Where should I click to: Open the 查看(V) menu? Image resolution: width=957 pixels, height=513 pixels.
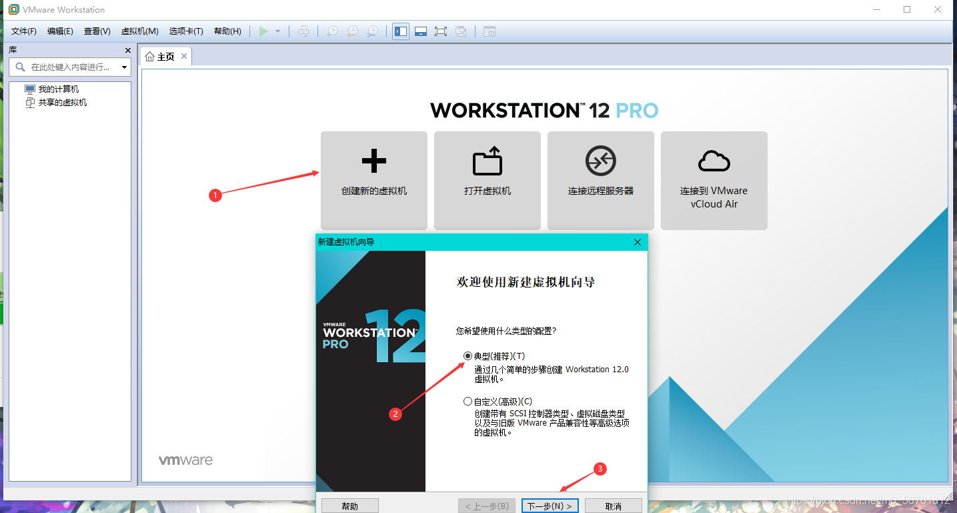(97, 31)
